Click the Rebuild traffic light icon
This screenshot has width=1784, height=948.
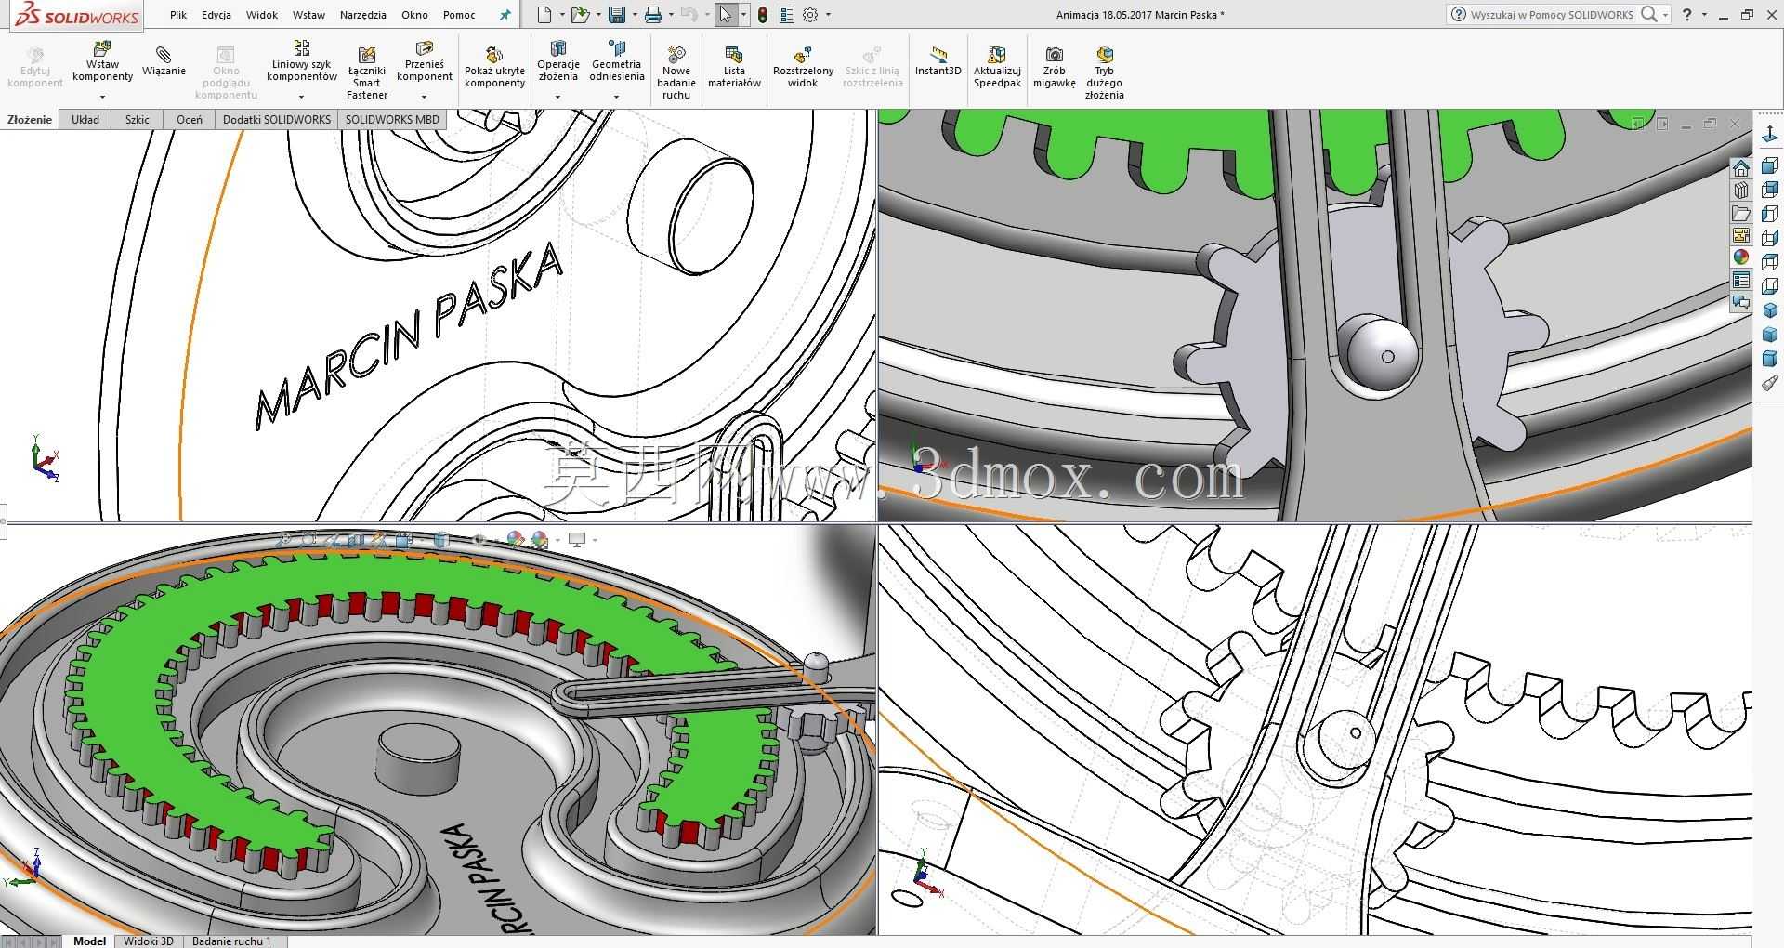(x=763, y=15)
